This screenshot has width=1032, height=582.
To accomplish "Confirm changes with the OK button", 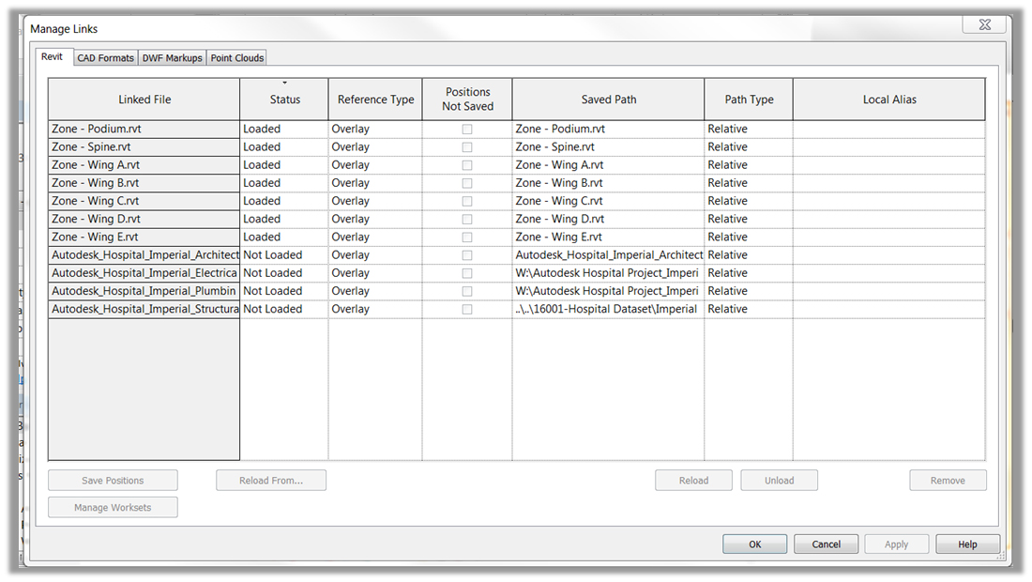I will click(754, 544).
